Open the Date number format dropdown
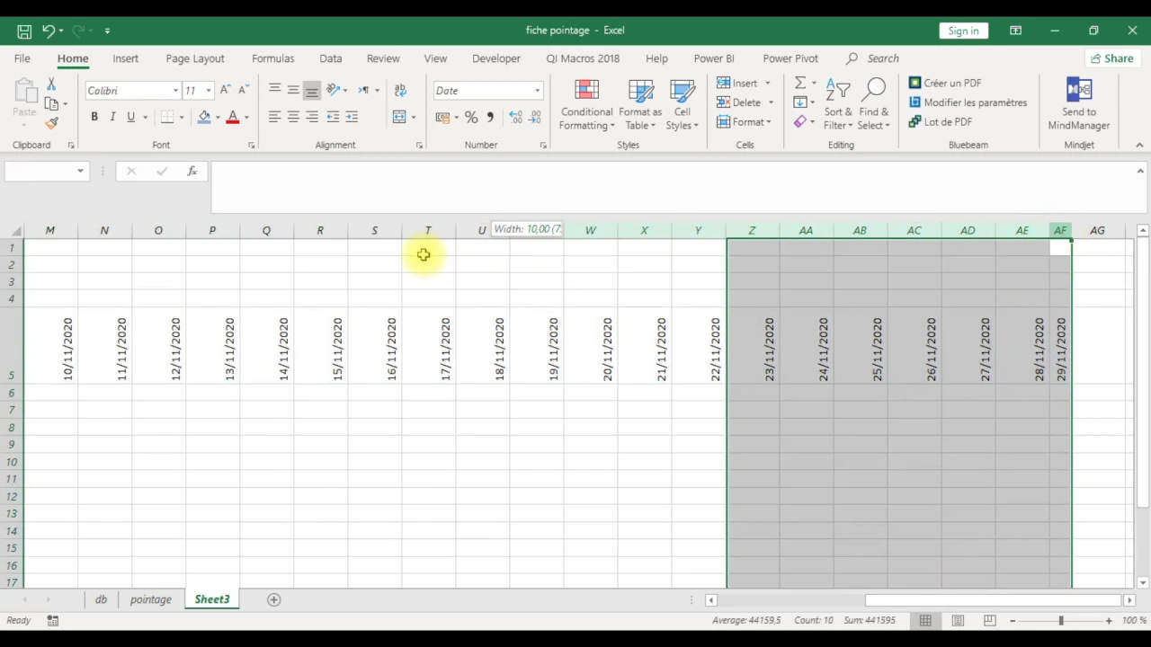This screenshot has height=647, width=1151. point(538,91)
